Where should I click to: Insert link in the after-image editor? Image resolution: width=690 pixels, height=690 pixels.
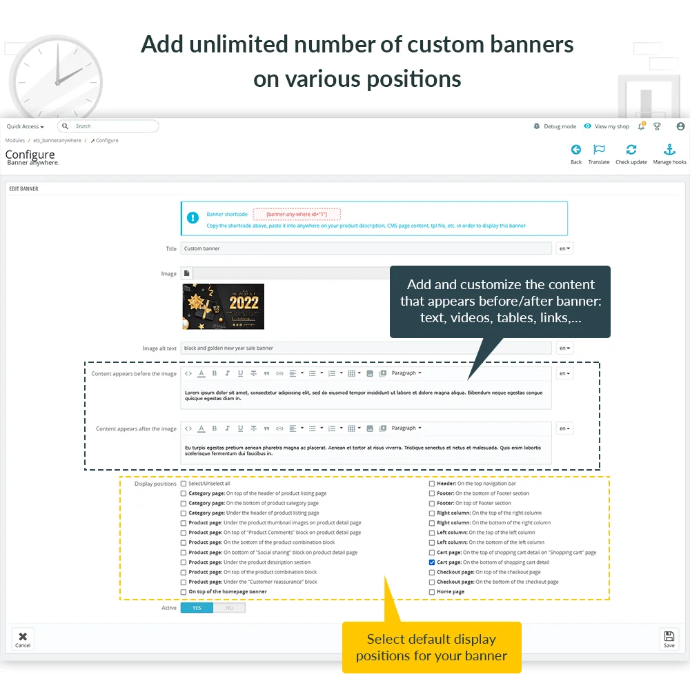(279, 428)
